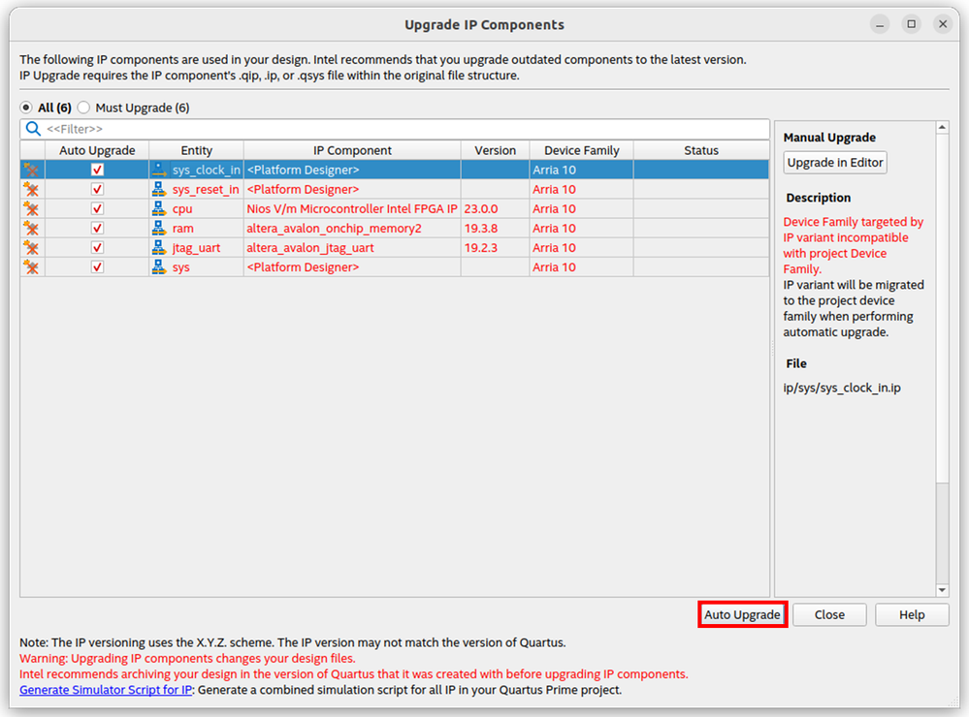The width and height of the screenshot is (969, 717).
Task: Click altera_avalon_onchip_memory2 component cell
Action: (x=352, y=228)
